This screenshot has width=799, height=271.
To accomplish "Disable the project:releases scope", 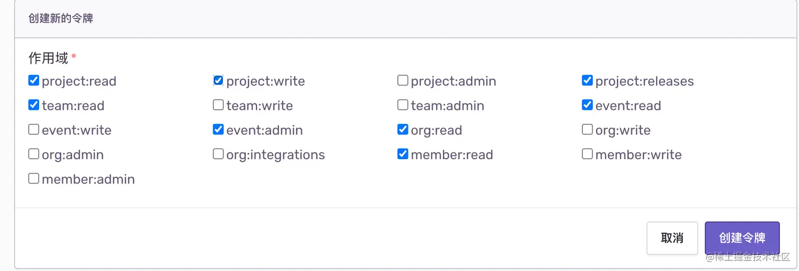I will (587, 81).
